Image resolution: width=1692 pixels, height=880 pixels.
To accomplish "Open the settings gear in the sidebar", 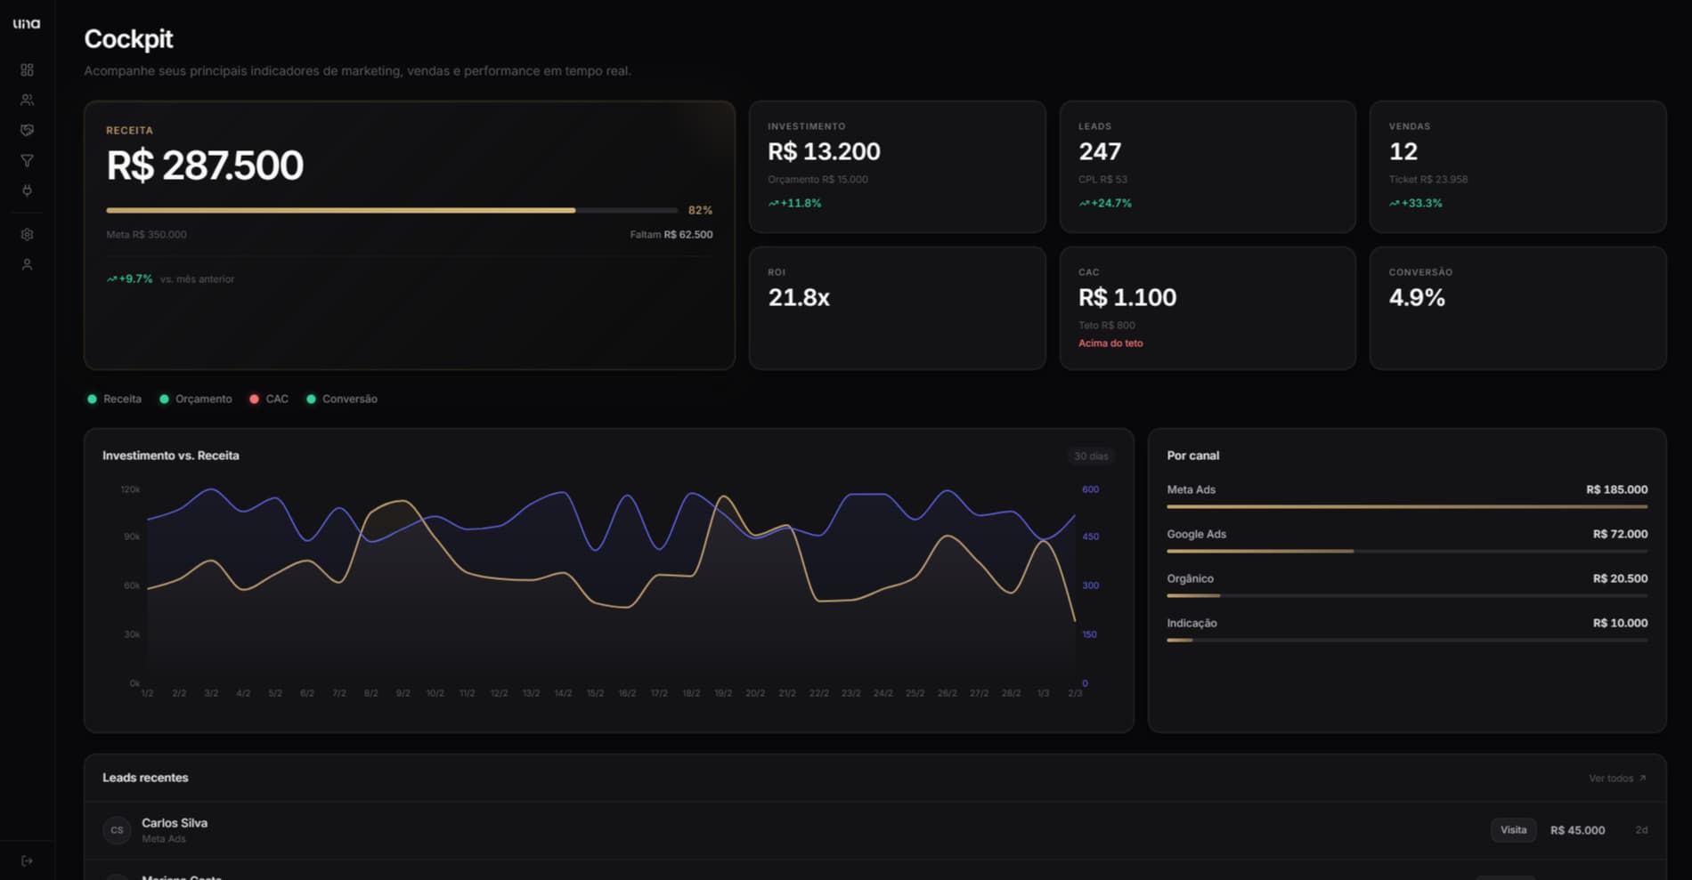I will 27,234.
